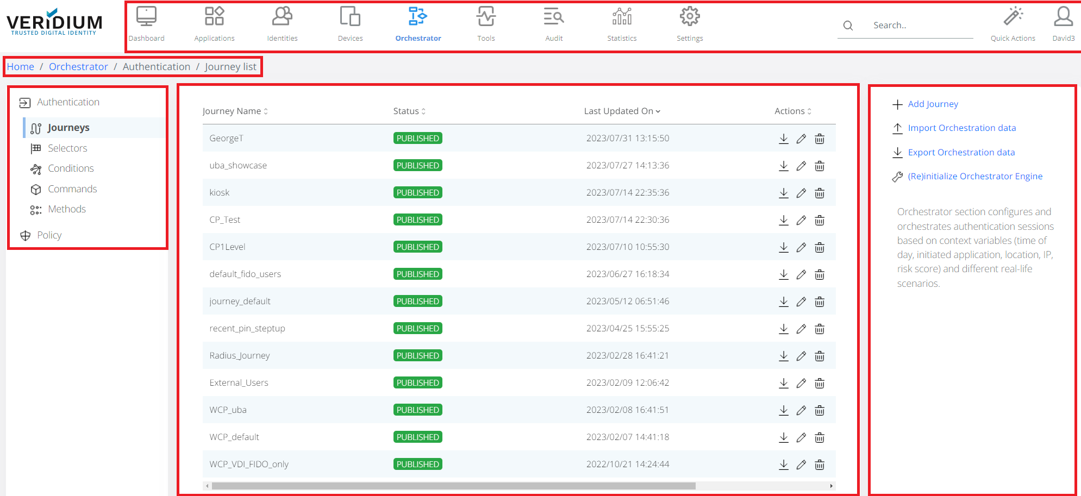Image resolution: width=1081 pixels, height=496 pixels.
Task: Select Selectors in the sidebar
Action: coord(67,148)
